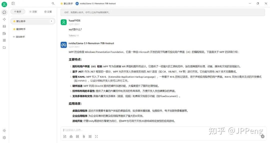The width and height of the screenshot is (270, 143).
Task: Click the 应用场景 heading
Action: click(x=75, y=104)
